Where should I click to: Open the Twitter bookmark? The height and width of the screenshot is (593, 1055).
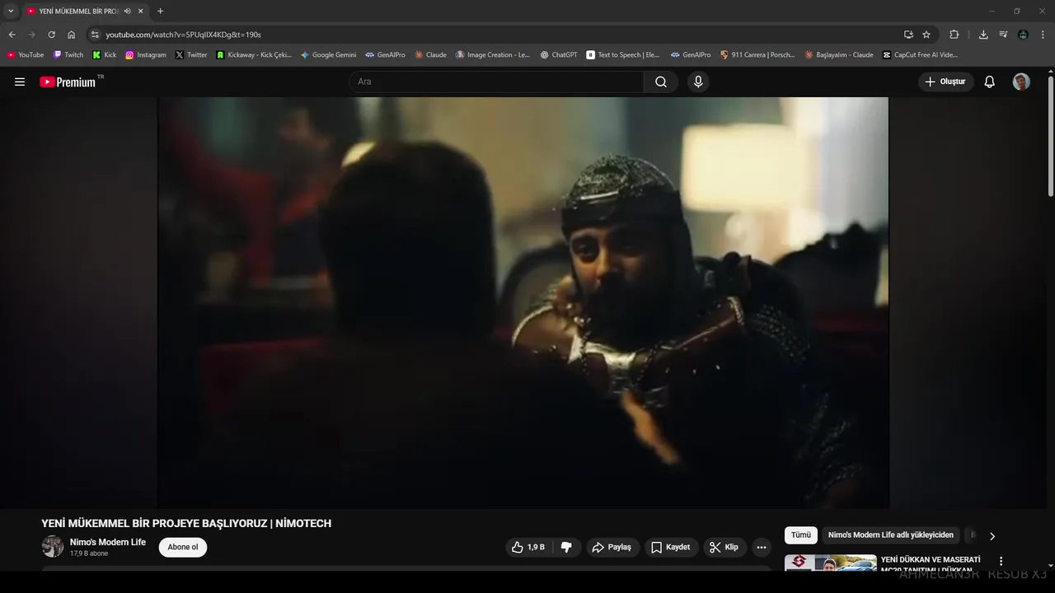(191, 55)
